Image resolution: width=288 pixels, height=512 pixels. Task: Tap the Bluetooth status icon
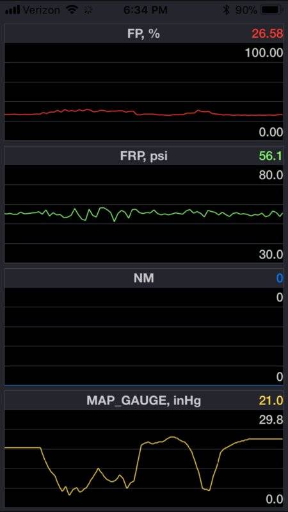[x=226, y=10]
